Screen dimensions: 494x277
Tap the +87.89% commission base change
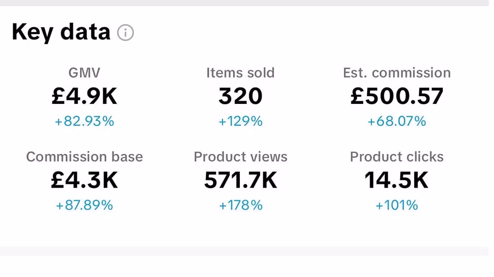click(x=84, y=206)
